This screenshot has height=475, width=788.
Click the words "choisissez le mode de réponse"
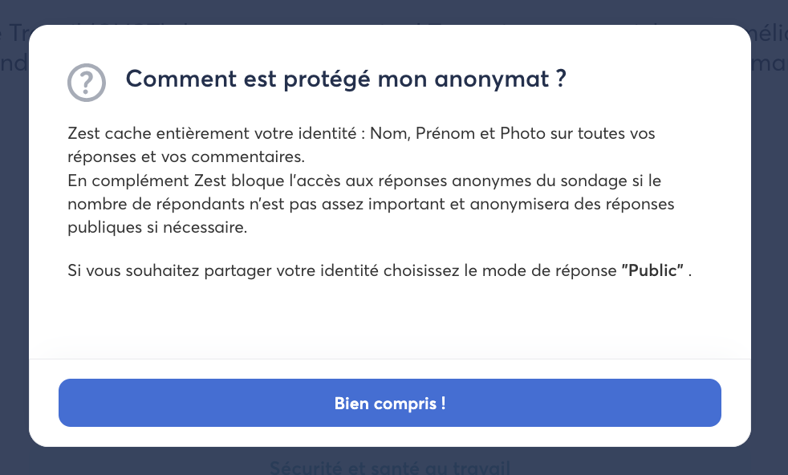pyautogui.click(x=499, y=271)
